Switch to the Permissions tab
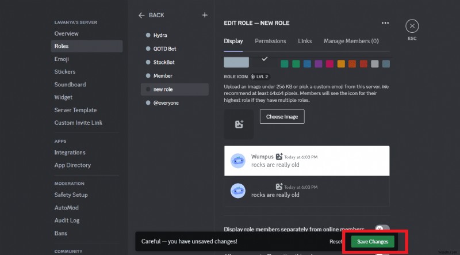The image size is (460, 255). 270,41
